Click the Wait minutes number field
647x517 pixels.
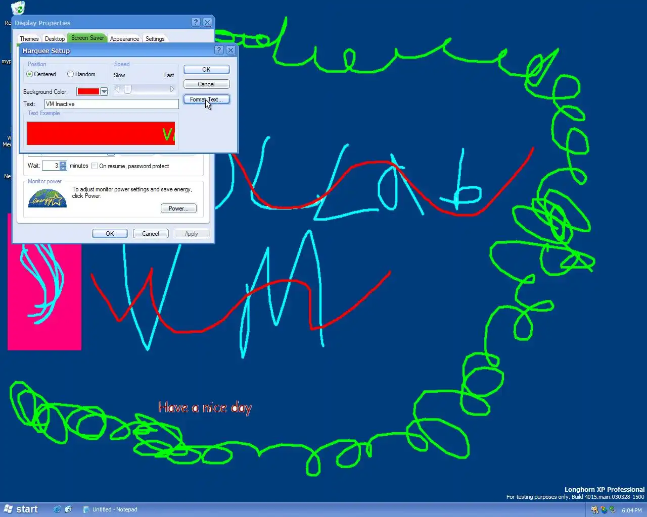click(51, 166)
